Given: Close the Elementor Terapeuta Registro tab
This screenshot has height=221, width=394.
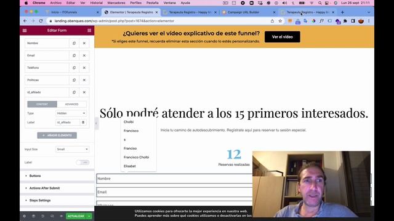Looking at the screenshot, I should pos(156,12).
